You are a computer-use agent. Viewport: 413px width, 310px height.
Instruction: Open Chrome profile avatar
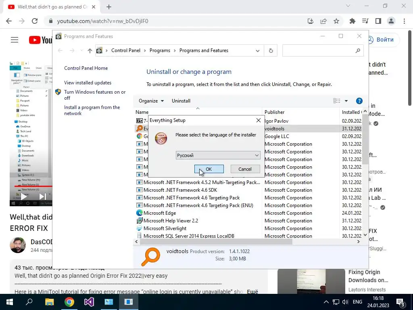[391, 21]
